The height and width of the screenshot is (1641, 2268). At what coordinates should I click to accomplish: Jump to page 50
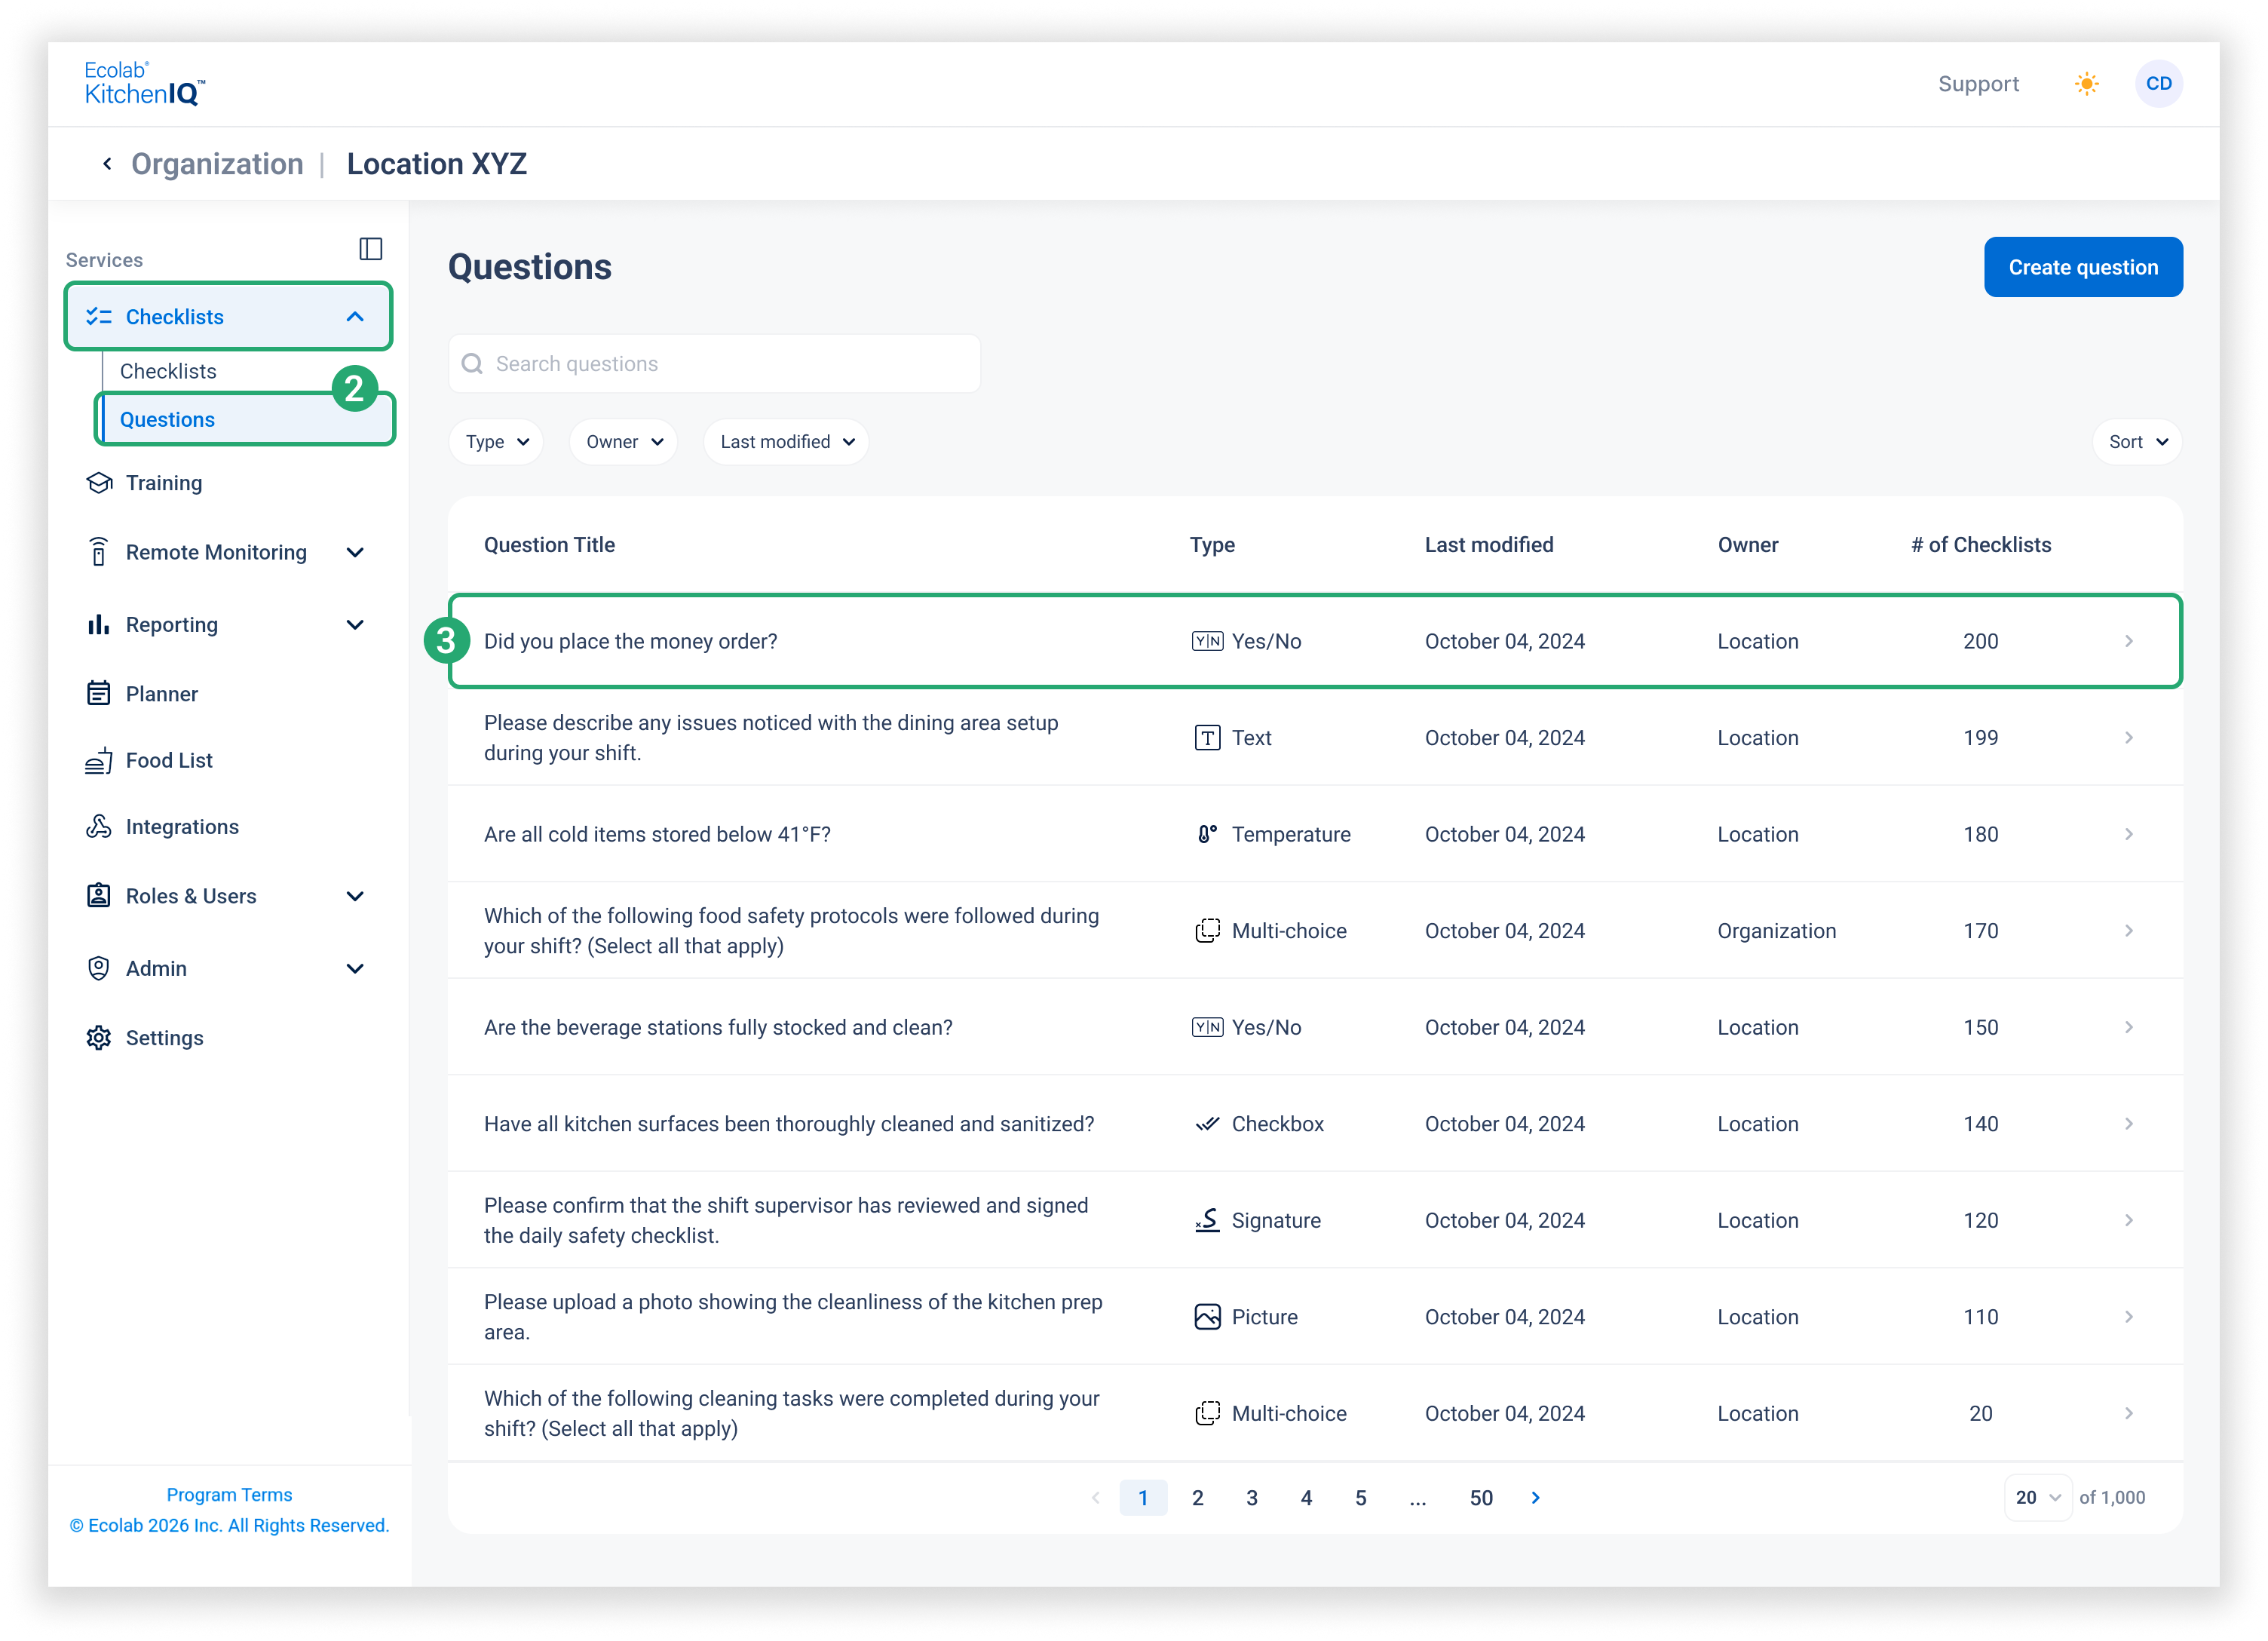(x=1481, y=1498)
